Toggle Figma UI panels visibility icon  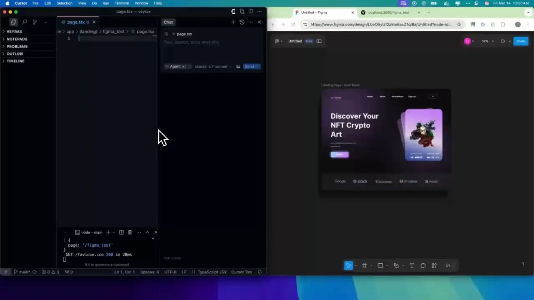[x=319, y=41]
